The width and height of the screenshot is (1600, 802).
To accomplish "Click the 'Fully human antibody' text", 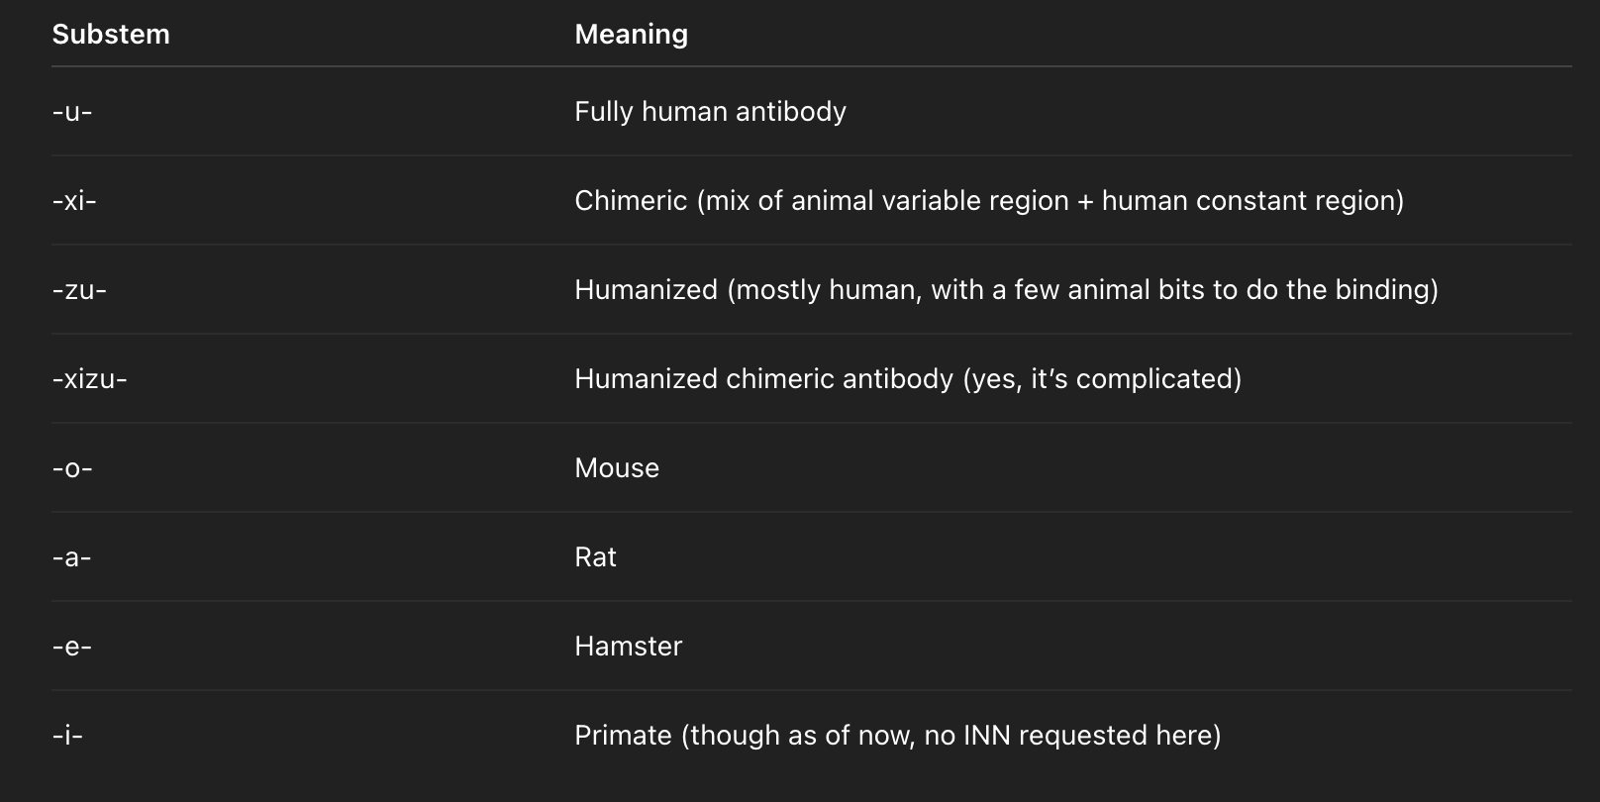I will click(710, 112).
